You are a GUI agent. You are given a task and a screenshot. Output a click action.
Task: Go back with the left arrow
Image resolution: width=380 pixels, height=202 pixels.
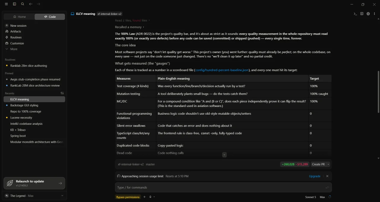click(31, 4)
